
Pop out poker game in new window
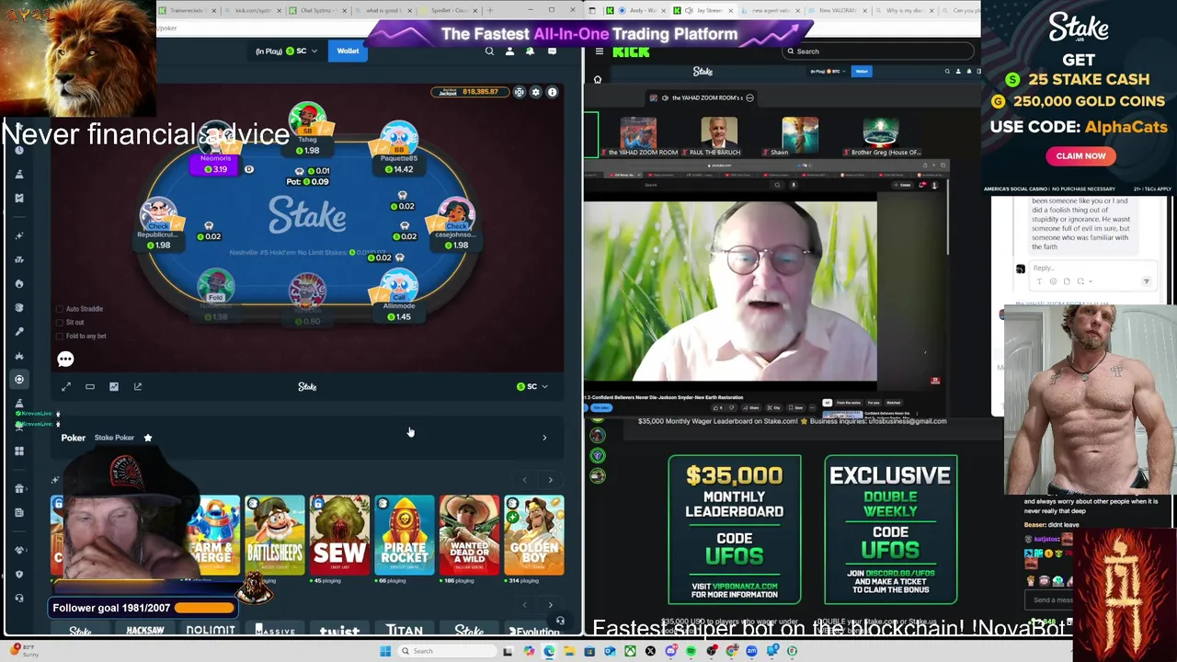(138, 387)
